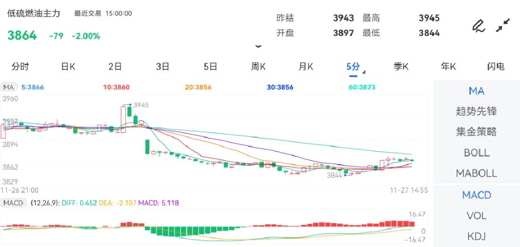Select the 2日 chart tab

click(115, 66)
